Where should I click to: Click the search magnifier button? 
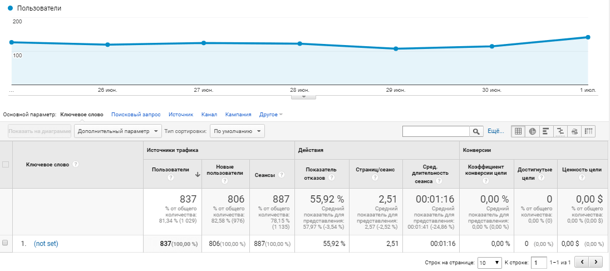tap(476, 131)
